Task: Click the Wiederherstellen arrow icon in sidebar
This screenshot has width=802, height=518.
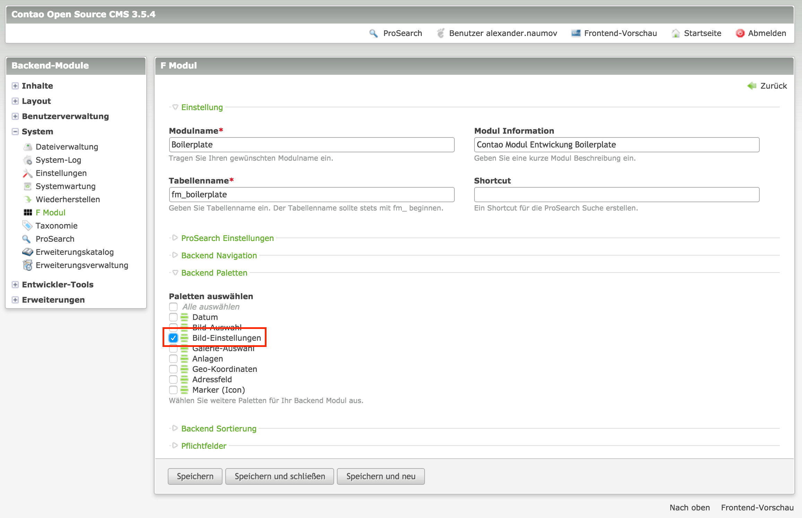Action: (28, 199)
